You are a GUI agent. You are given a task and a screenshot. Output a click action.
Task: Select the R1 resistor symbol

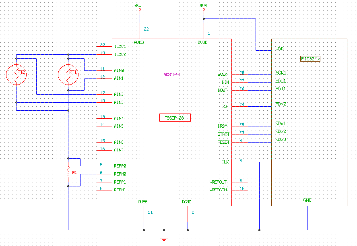68,172
